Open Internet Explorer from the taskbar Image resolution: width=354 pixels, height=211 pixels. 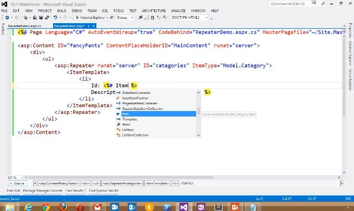[x=28, y=207]
